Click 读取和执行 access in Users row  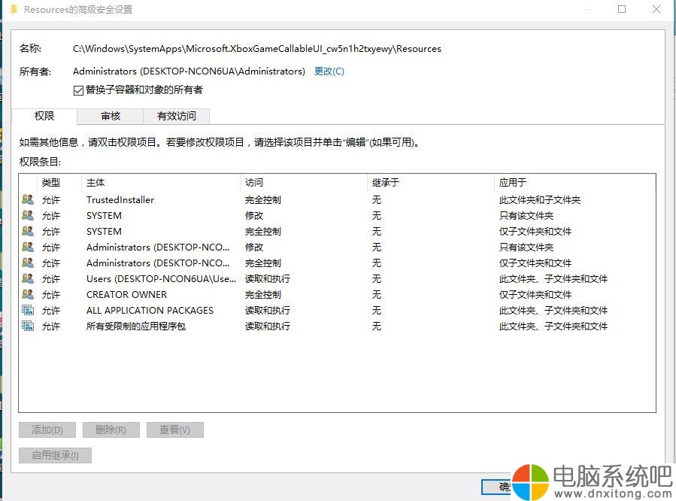click(x=267, y=279)
